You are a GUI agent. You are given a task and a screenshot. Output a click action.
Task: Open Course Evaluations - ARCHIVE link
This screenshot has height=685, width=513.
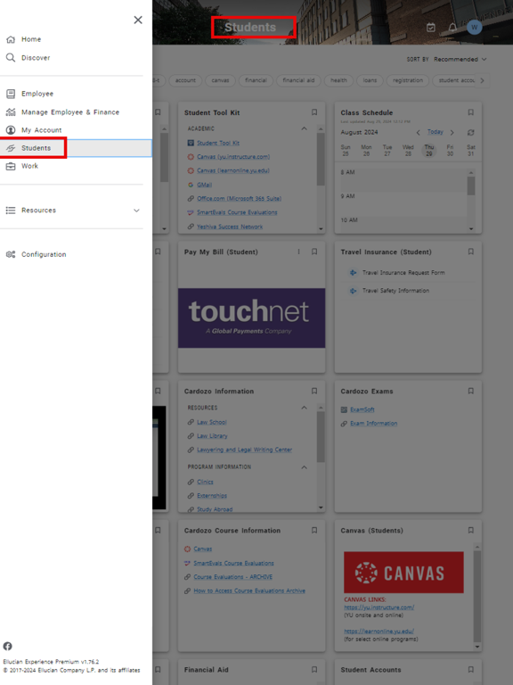[233, 577]
